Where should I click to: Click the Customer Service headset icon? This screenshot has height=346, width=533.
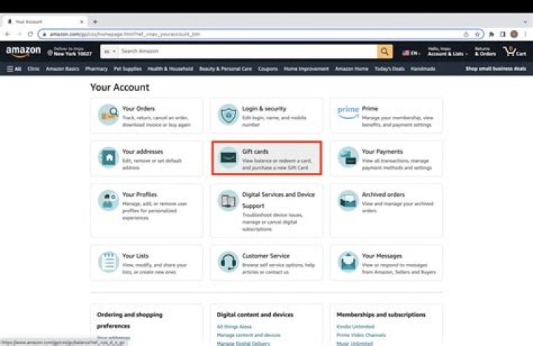point(228,262)
